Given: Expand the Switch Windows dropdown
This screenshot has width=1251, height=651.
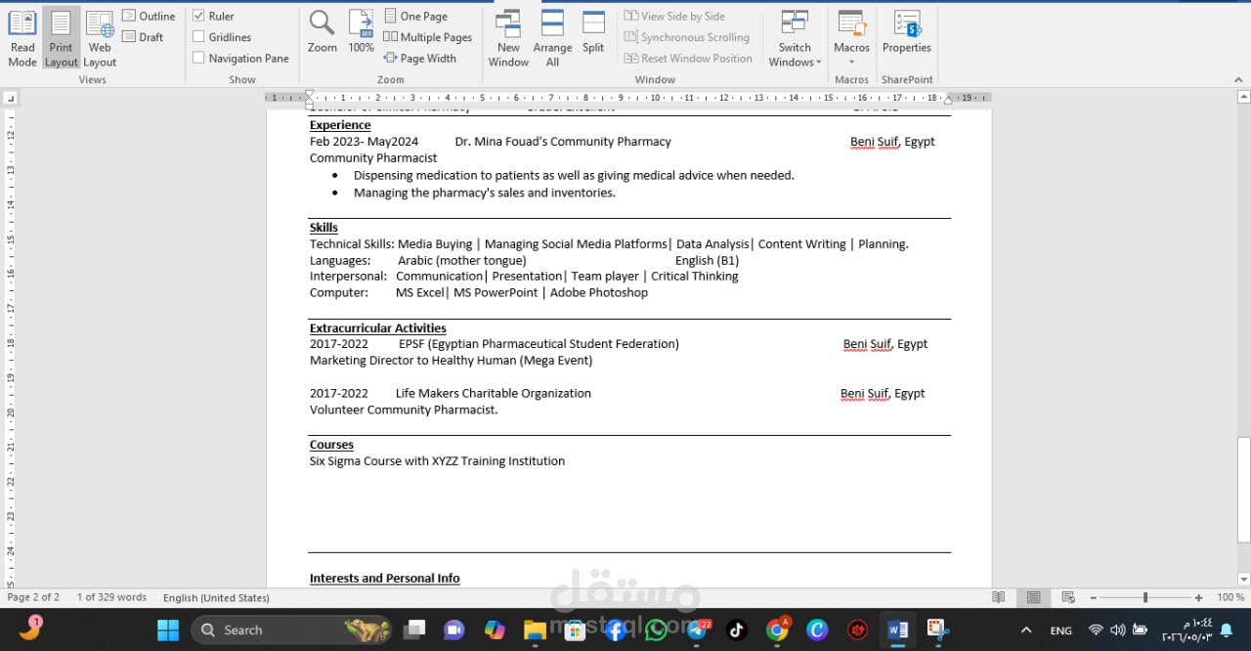Looking at the screenshot, I should coord(795,39).
